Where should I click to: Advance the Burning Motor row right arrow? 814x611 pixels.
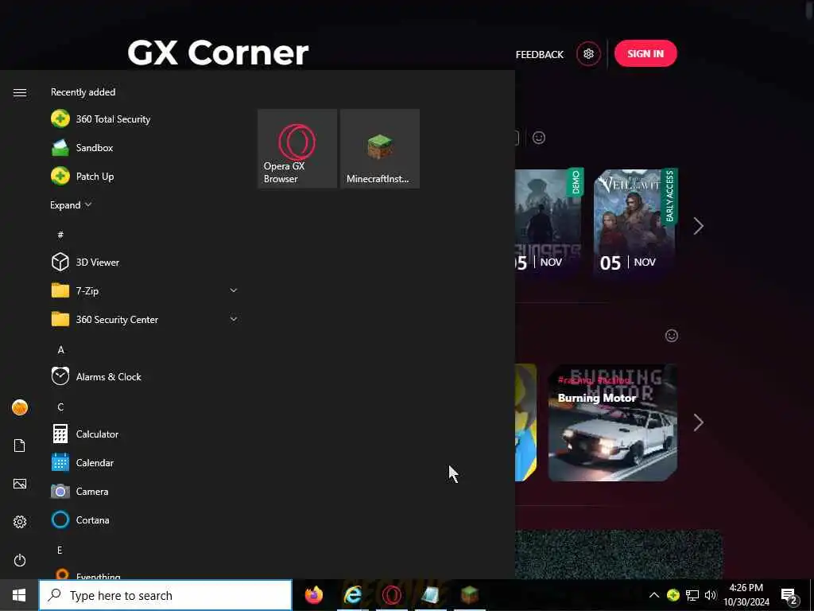698,422
